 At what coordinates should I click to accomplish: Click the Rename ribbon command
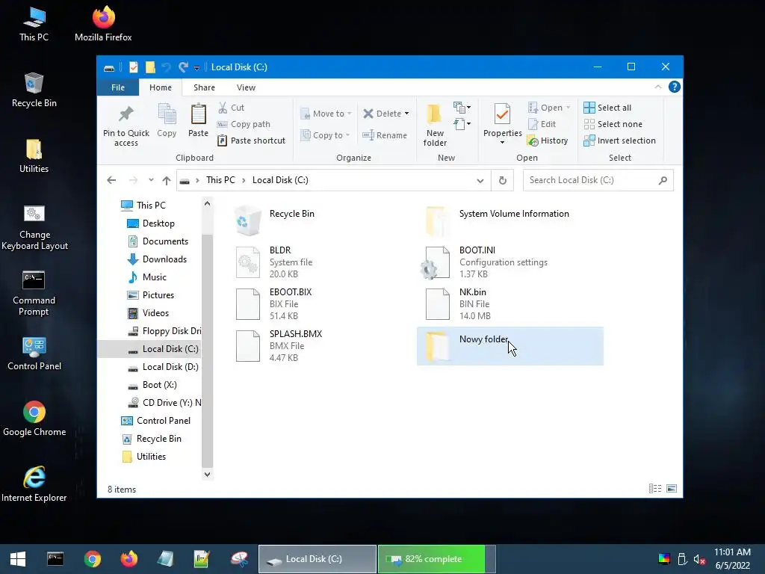click(385, 135)
